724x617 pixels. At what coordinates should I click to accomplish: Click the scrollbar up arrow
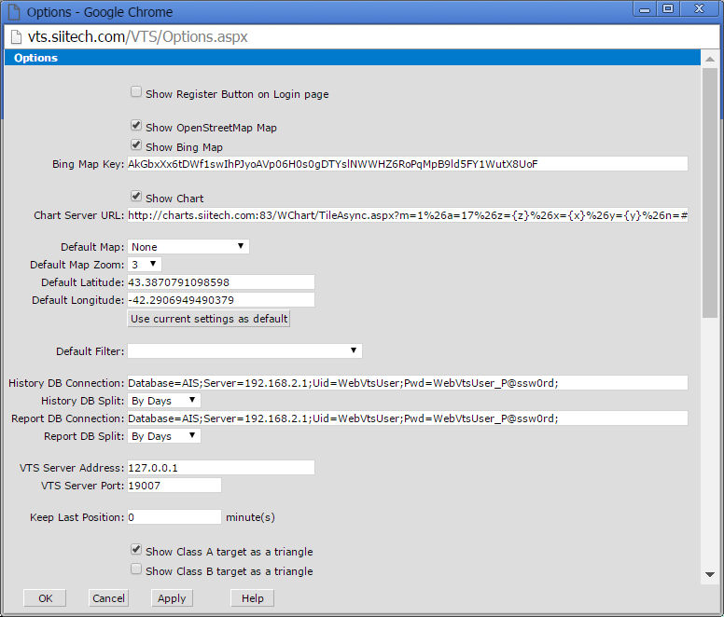[x=710, y=59]
